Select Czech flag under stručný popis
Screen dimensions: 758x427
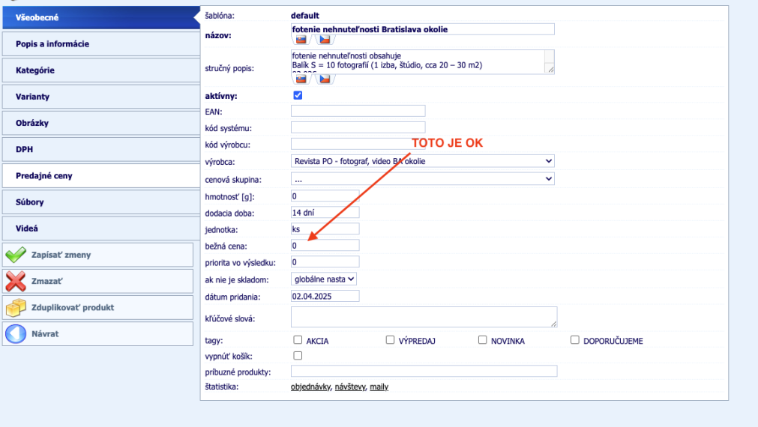(x=325, y=78)
